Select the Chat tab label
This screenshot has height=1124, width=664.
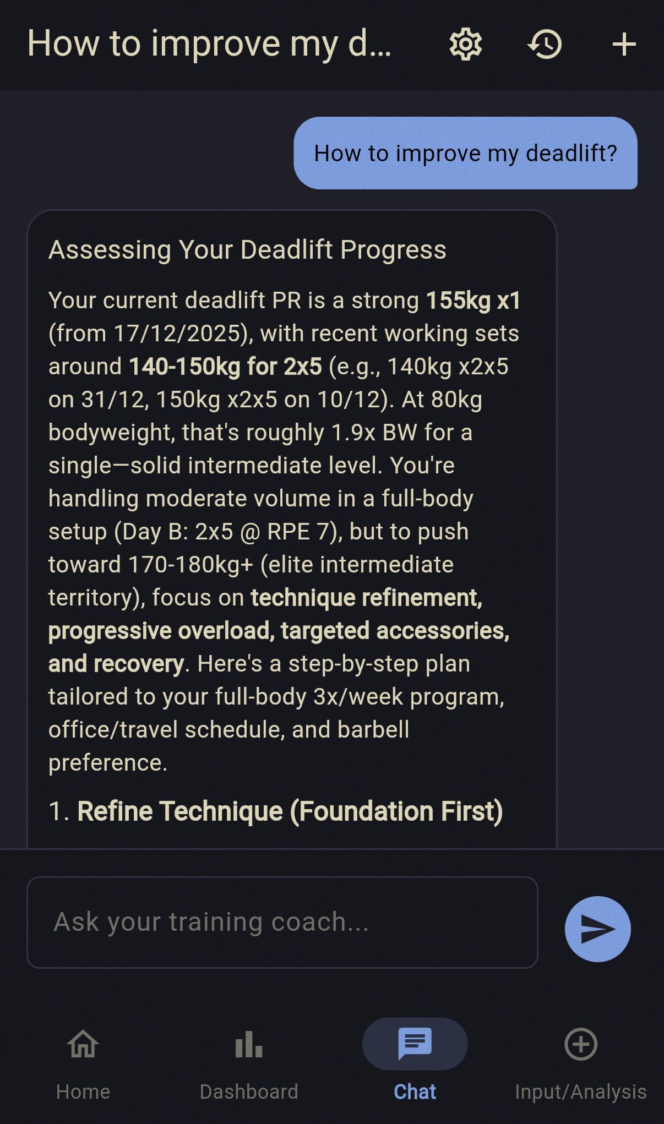coord(415,1092)
